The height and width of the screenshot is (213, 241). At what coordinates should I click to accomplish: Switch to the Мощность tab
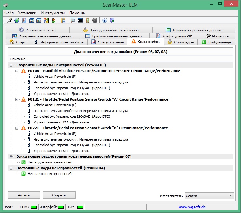(217, 36)
